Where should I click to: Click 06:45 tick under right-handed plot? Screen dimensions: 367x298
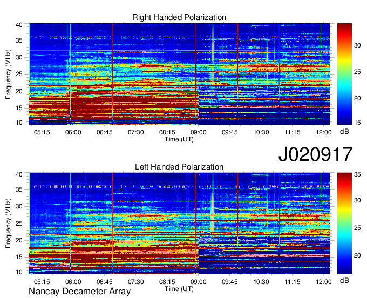(x=104, y=132)
